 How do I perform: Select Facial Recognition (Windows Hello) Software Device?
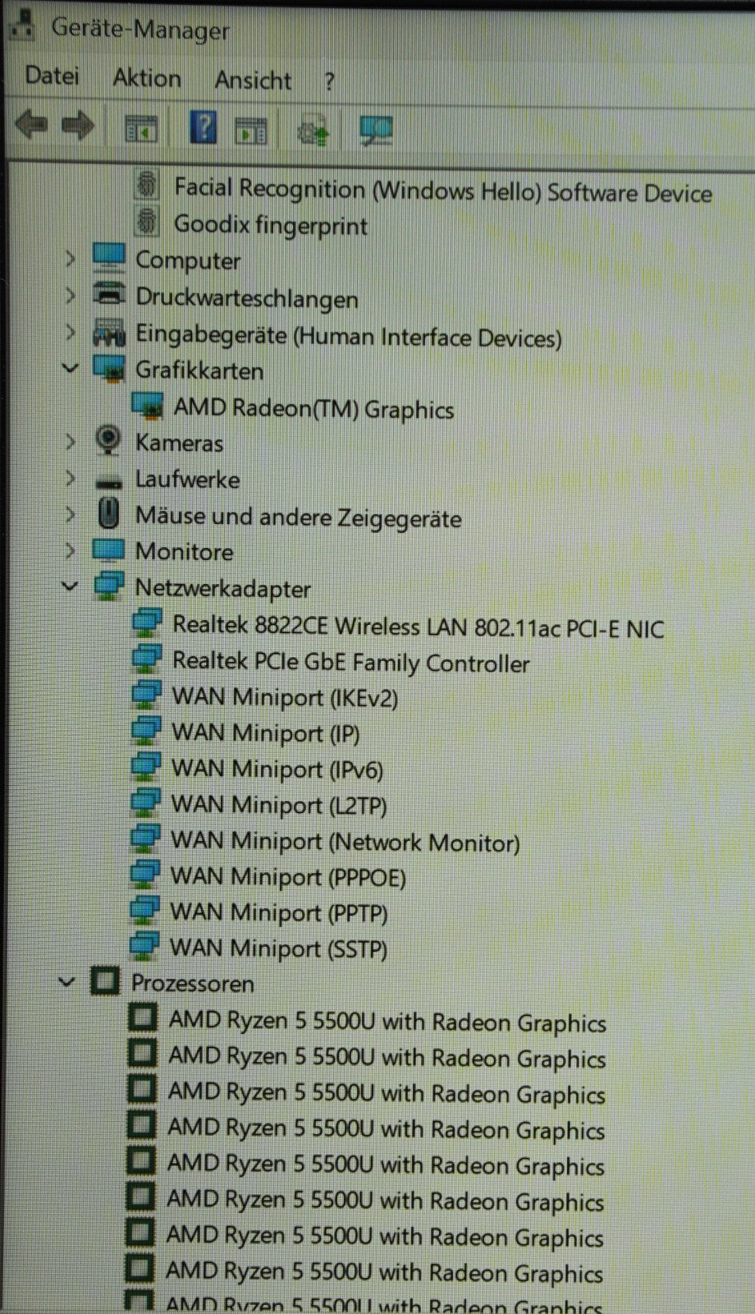click(442, 191)
